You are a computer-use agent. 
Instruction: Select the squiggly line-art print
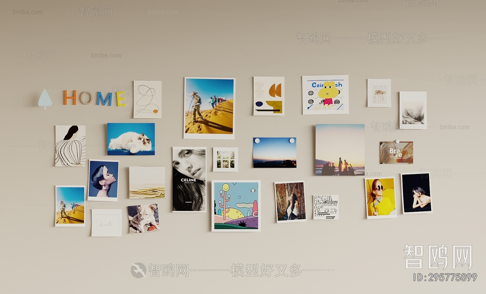coord(148,99)
